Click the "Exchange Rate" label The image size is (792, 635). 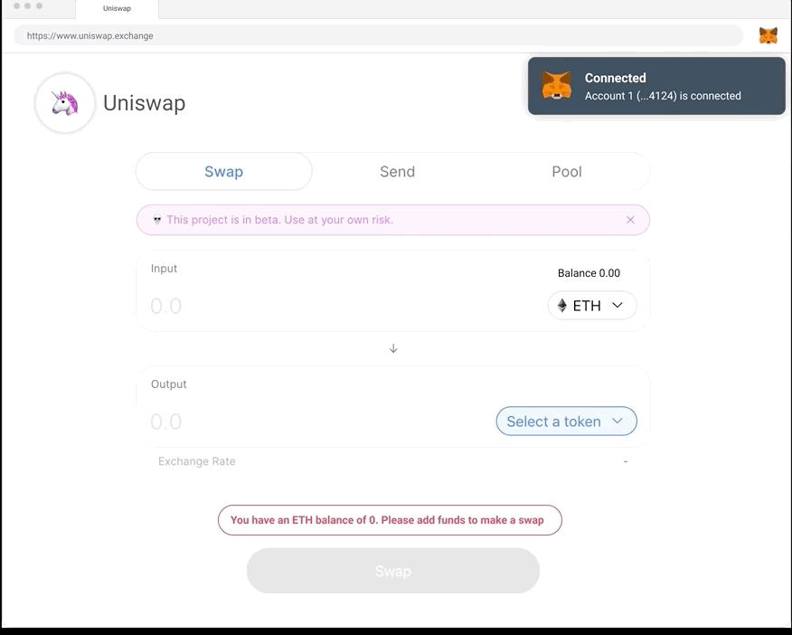[x=196, y=461]
